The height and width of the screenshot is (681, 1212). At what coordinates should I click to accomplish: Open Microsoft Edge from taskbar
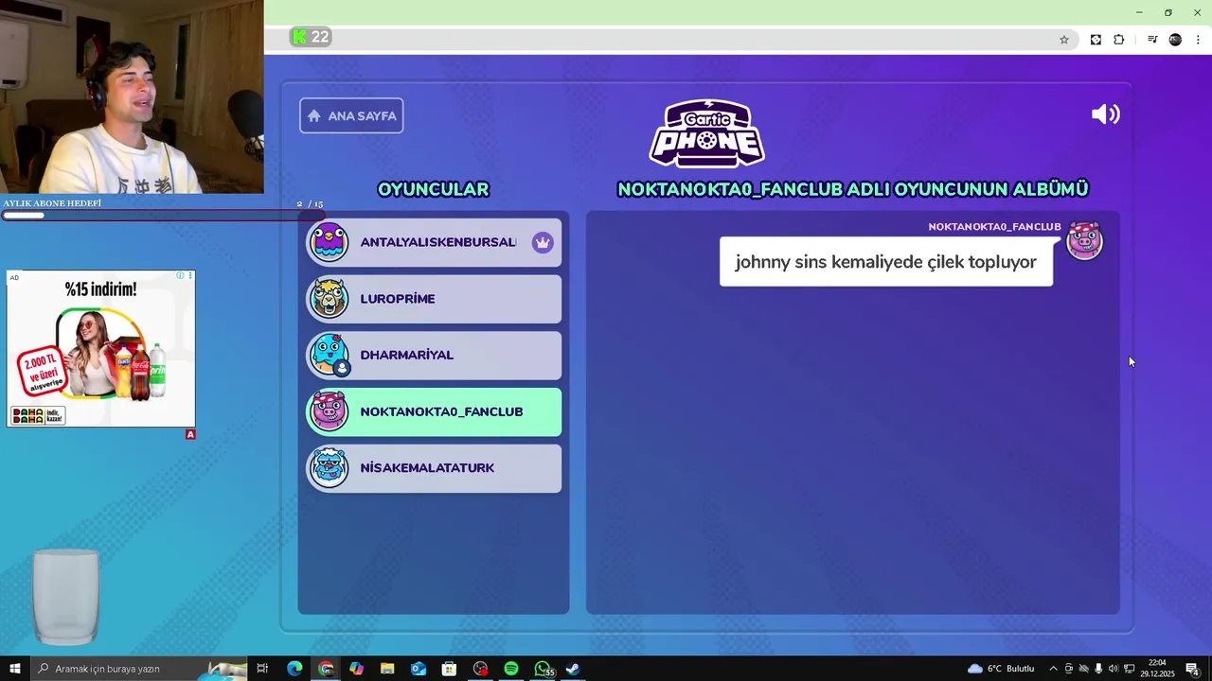(294, 669)
